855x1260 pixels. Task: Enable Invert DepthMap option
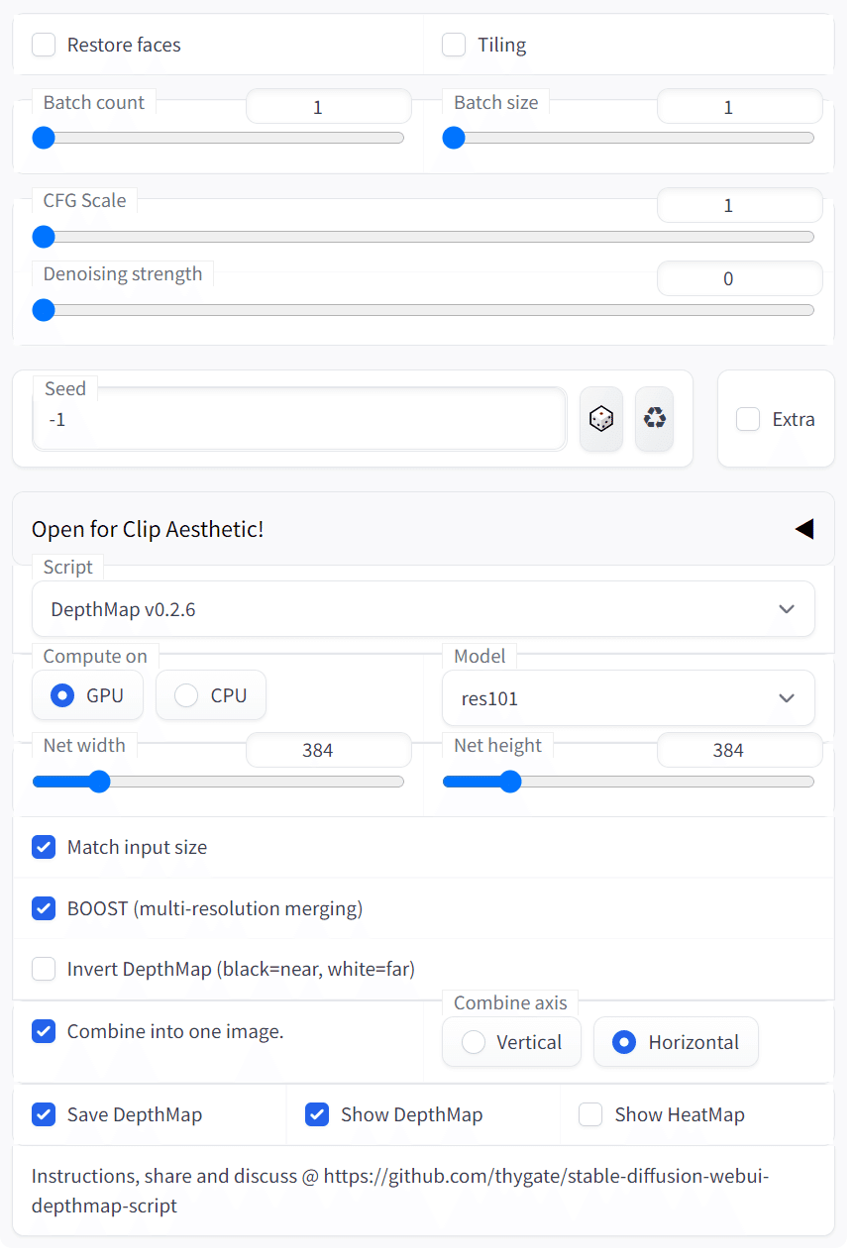coord(44,969)
